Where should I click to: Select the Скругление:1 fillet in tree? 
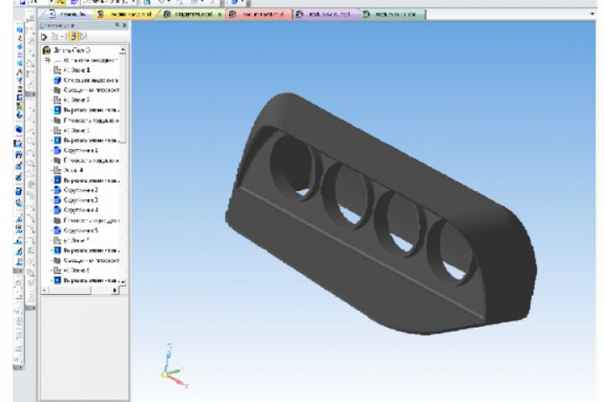[75, 151]
